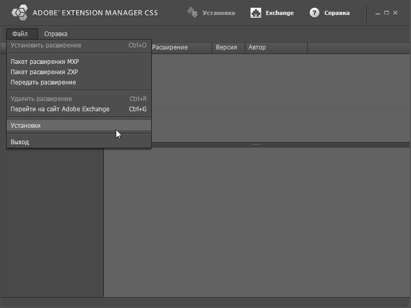Close the Extension Manager window
Image resolution: width=411 pixels, height=308 pixels.
395,12
